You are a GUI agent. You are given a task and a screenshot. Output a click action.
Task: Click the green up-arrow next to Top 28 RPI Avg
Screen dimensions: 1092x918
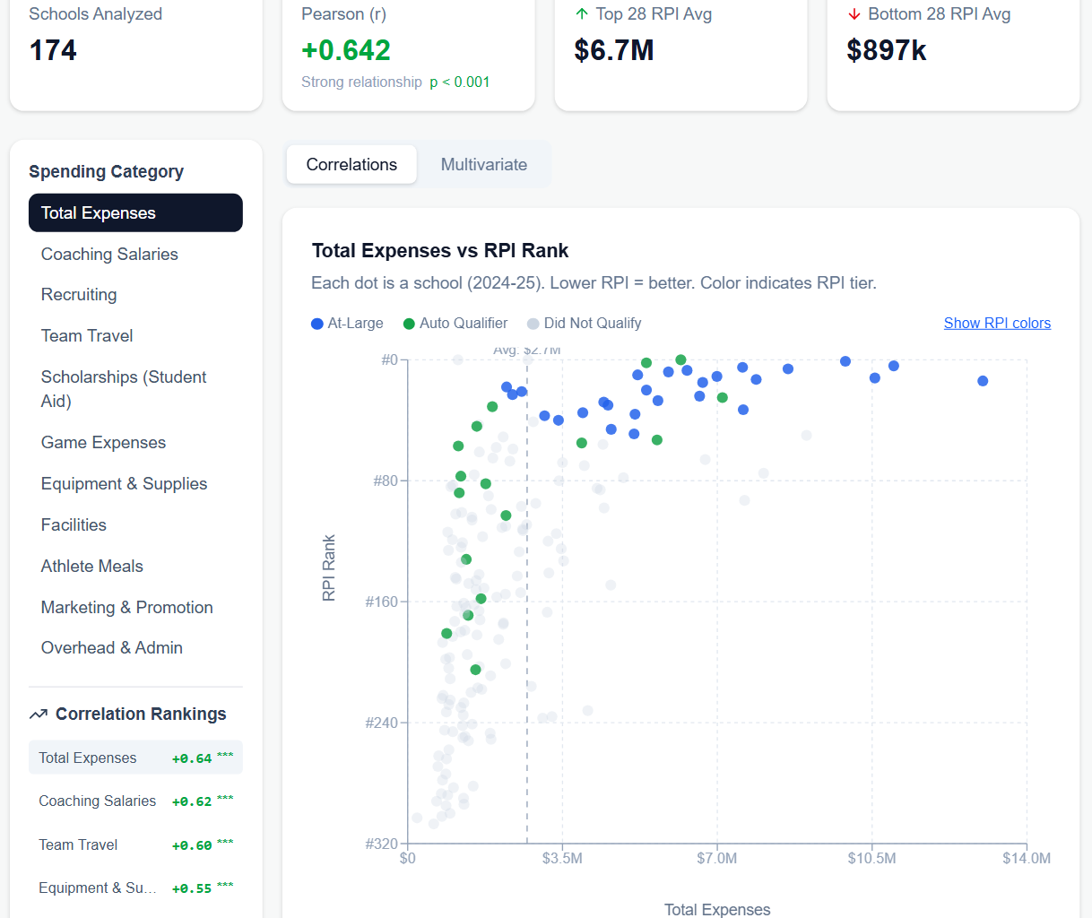[x=582, y=14]
